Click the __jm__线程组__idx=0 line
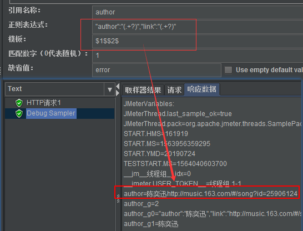303x231 pixels. 157,174
